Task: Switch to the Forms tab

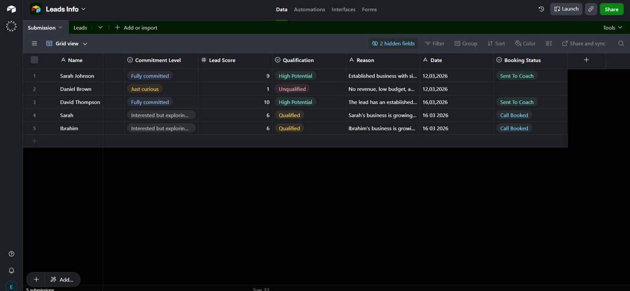Action: click(369, 9)
